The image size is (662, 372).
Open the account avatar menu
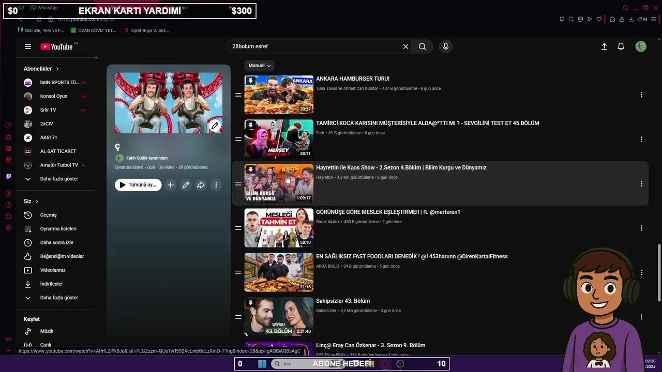tap(641, 47)
